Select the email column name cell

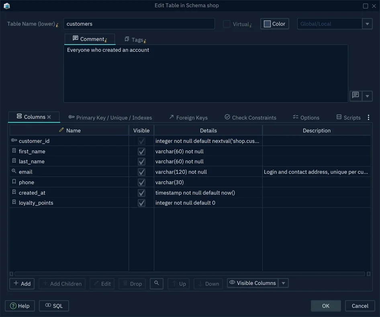[x=69, y=172]
